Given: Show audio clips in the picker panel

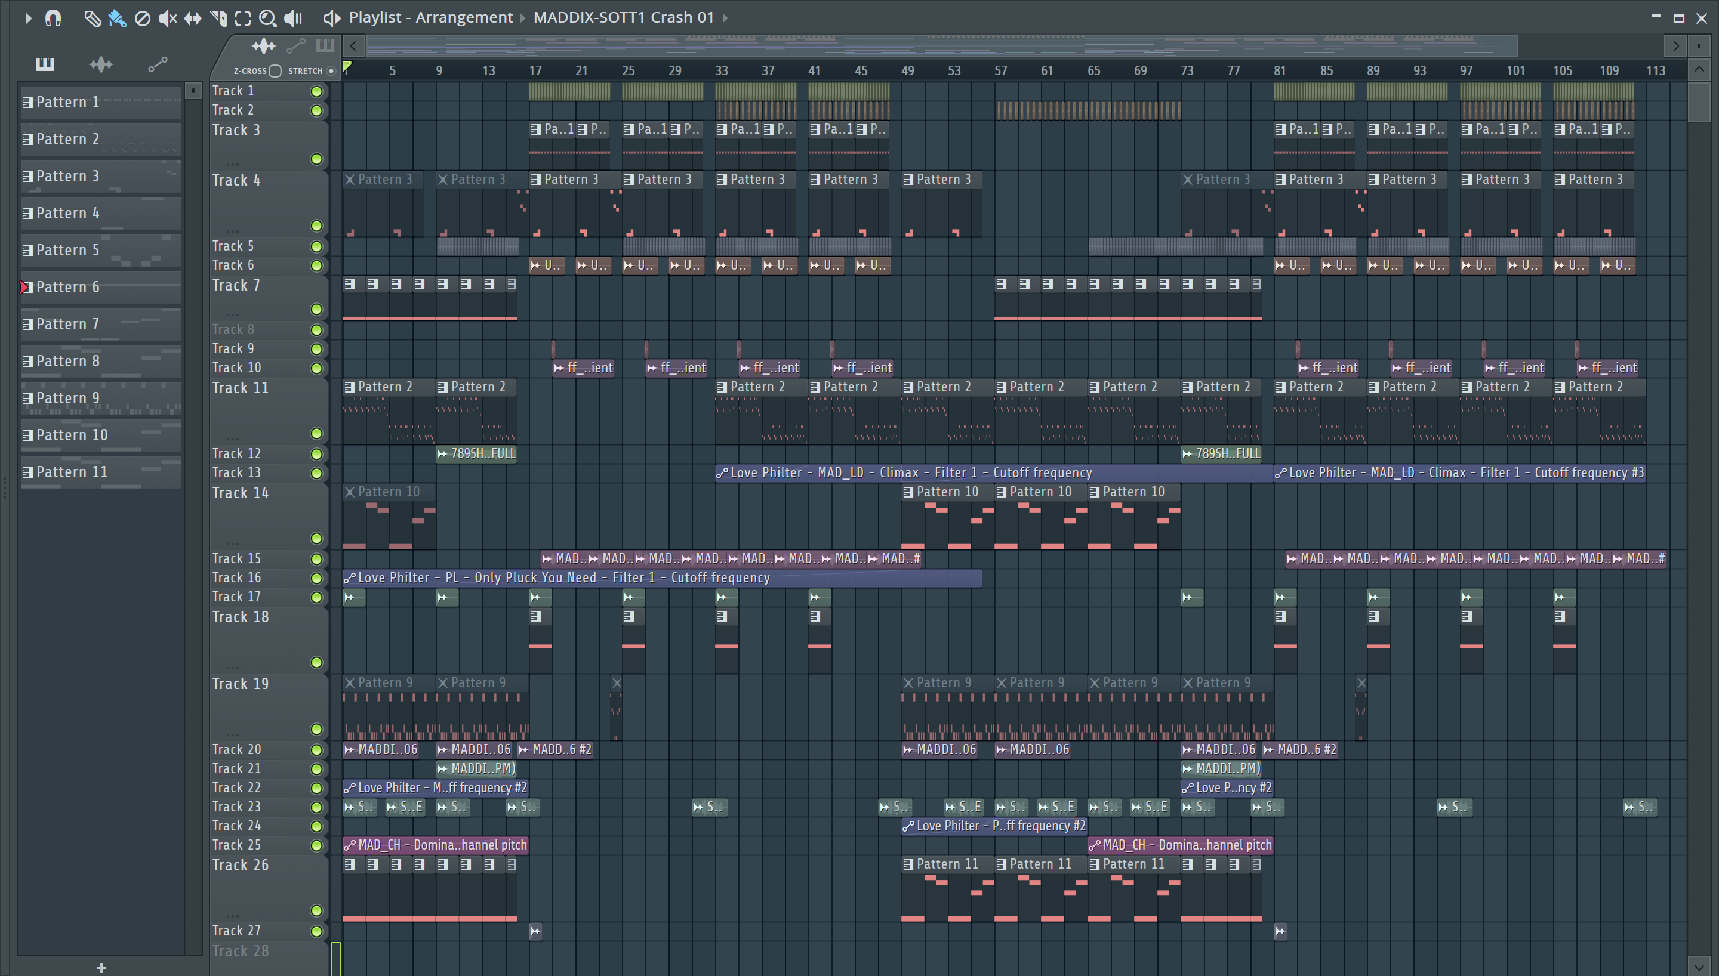Looking at the screenshot, I should (x=101, y=64).
